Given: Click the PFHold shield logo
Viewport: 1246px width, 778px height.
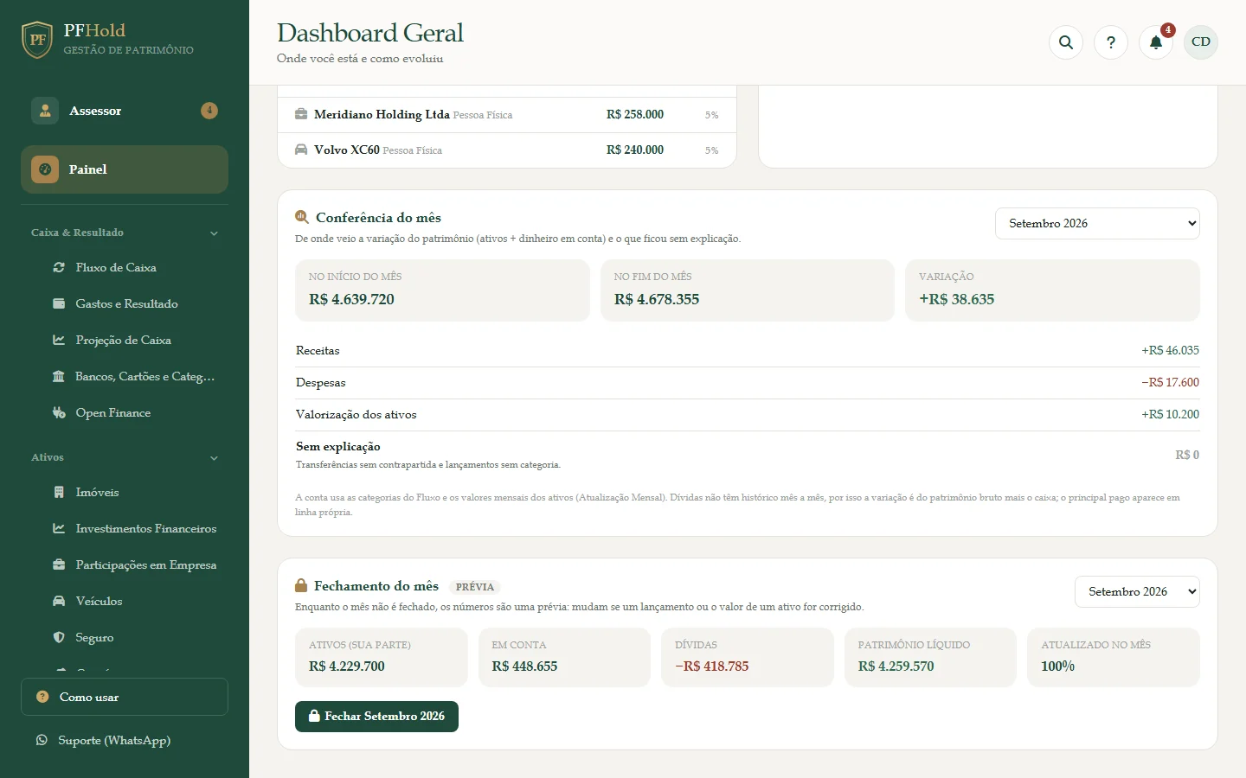Looking at the screenshot, I should (37, 40).
